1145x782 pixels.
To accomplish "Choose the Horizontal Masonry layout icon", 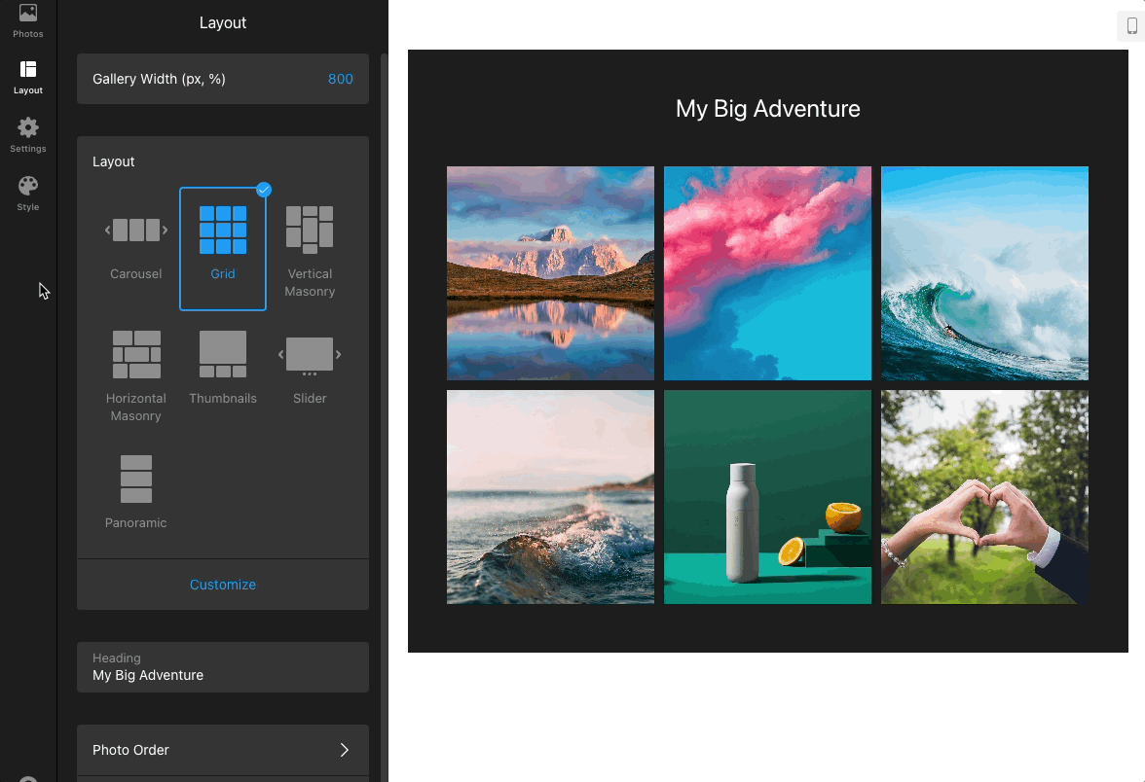I will pos(136,354).
